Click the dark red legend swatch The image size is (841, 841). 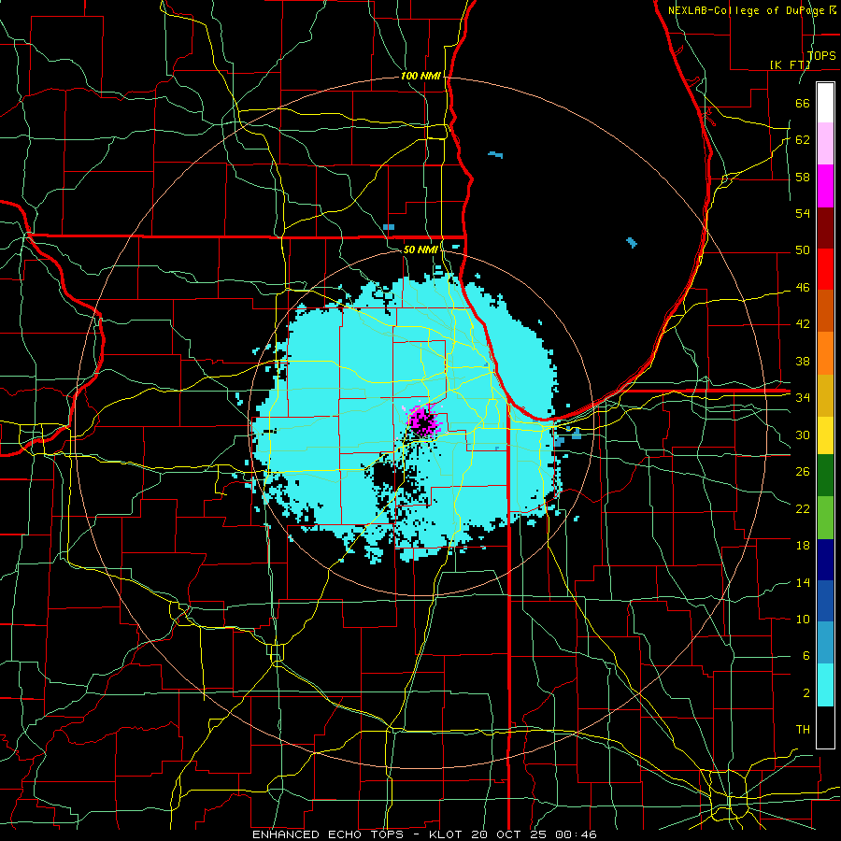click(x=825, y=227)
